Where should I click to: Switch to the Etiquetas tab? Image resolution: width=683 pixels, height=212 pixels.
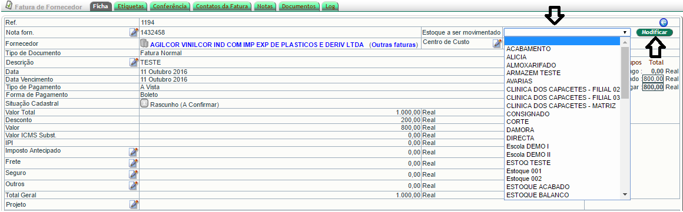pos(131,6)
